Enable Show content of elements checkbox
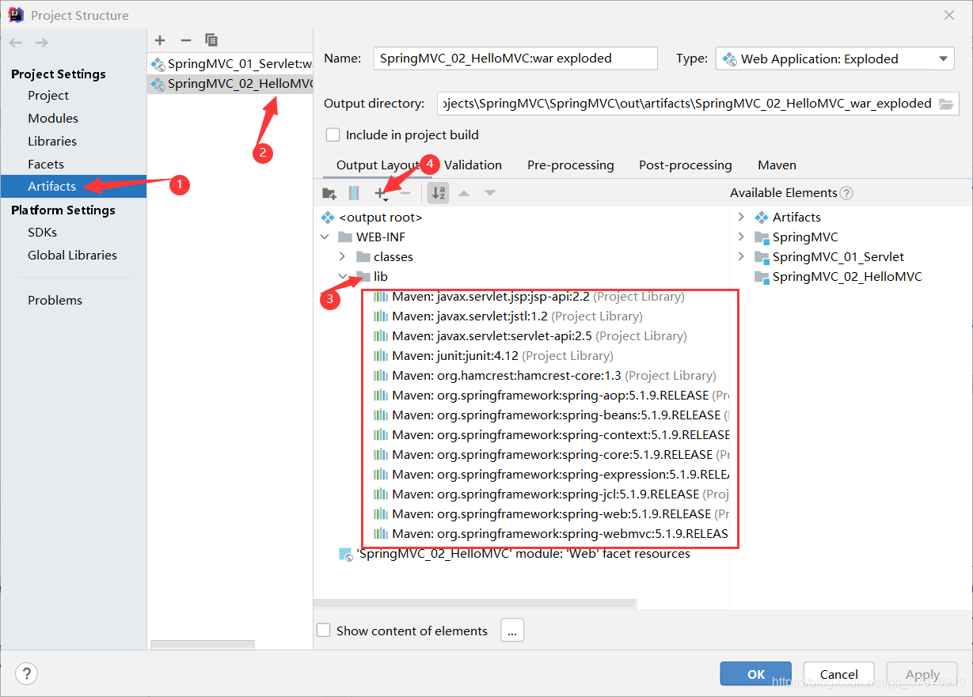Viewport: 973px width, 697px height. [324, 631]
